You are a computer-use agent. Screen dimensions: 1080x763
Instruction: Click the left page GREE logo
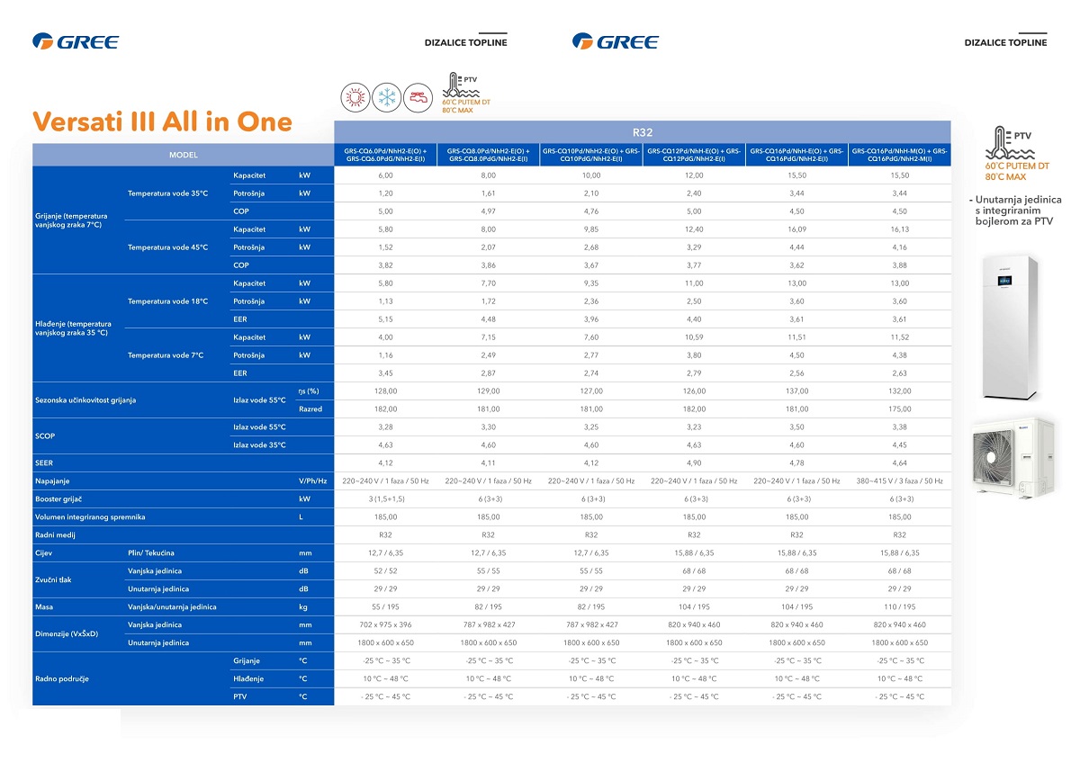click(x=76, y=40)
